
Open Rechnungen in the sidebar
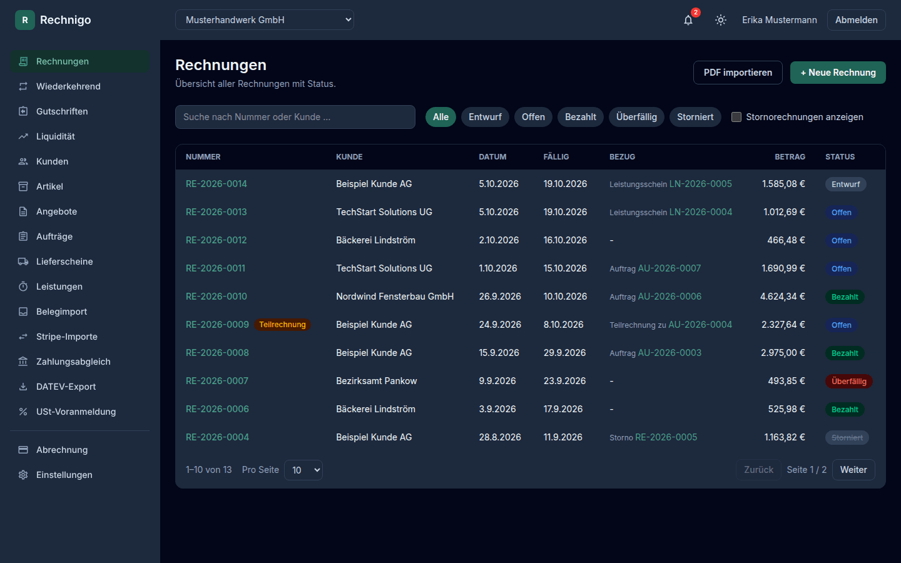coord(79,61)
